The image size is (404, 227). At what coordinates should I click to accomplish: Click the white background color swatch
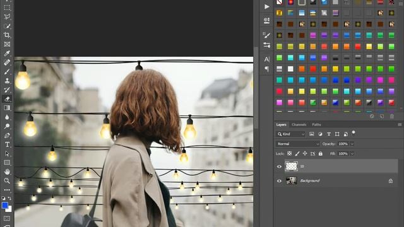pyautogui.click(x=9, y=209)
